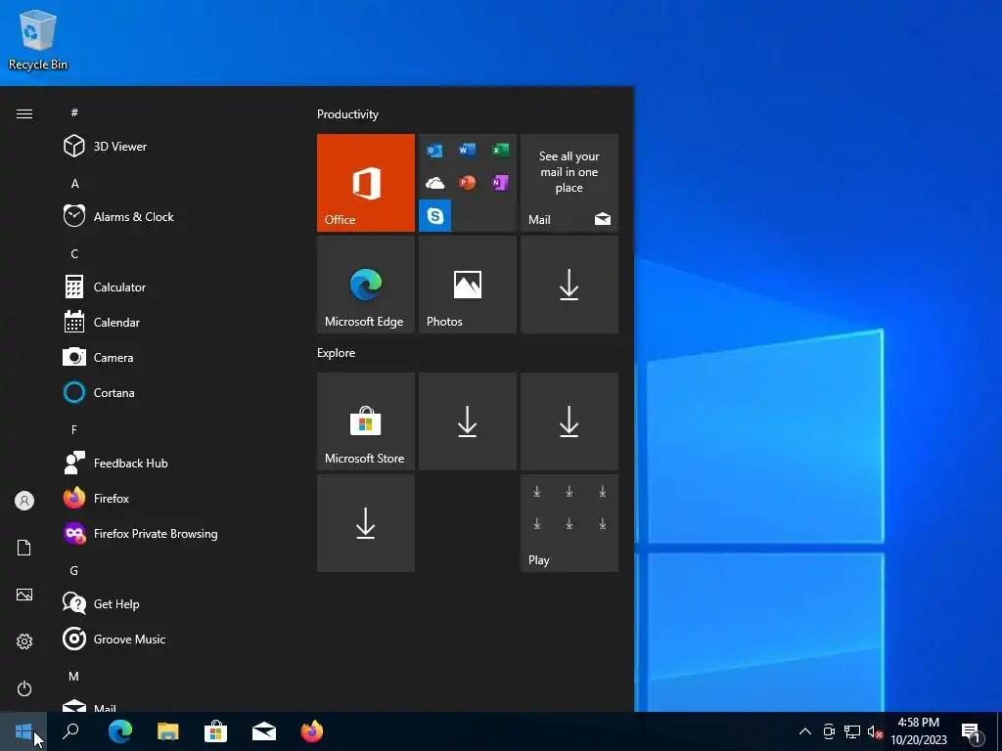Click the Office tile

(x=366, y=183)
